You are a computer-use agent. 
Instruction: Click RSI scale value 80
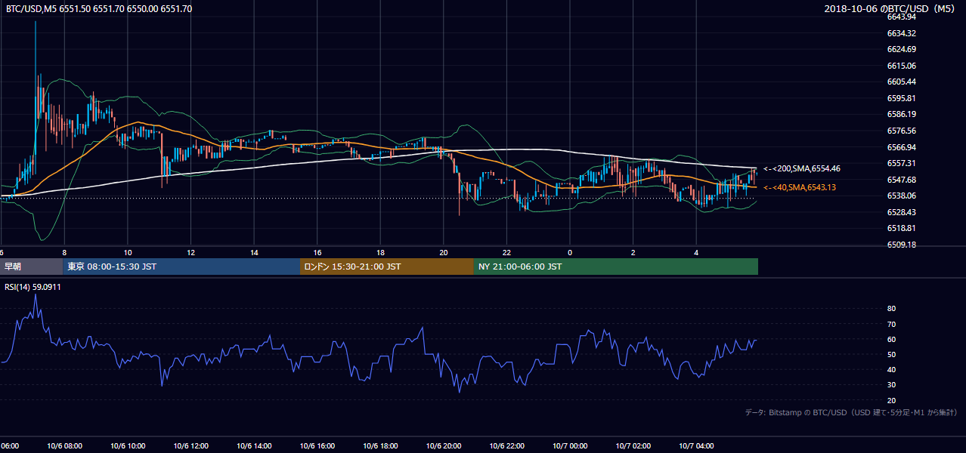pyautogui.click(x=891, y=309)
